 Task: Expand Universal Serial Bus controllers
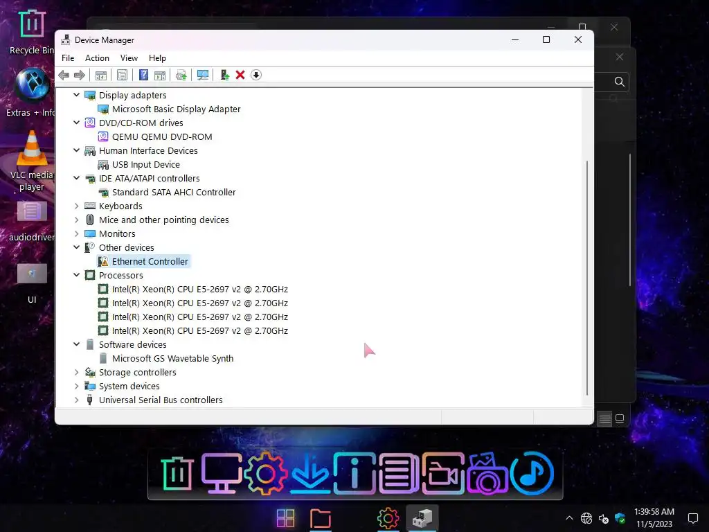pyautogui.click(x=76, y=400)
